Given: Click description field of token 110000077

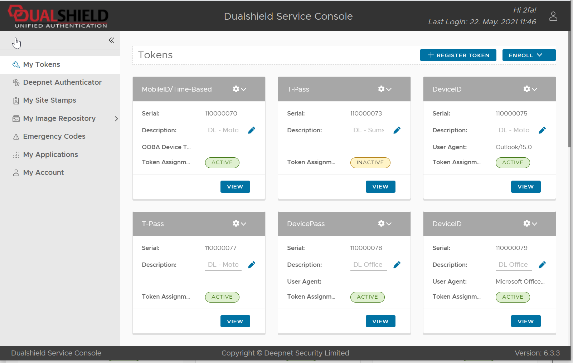Looking at the screenshot, I should tap(223, 265).
